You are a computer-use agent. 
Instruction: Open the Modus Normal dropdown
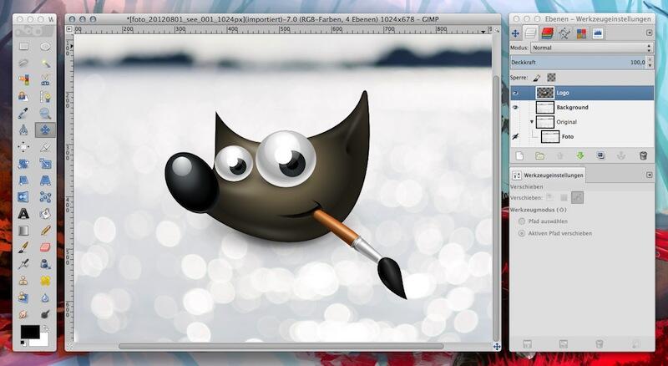click(x=592, y=48)
